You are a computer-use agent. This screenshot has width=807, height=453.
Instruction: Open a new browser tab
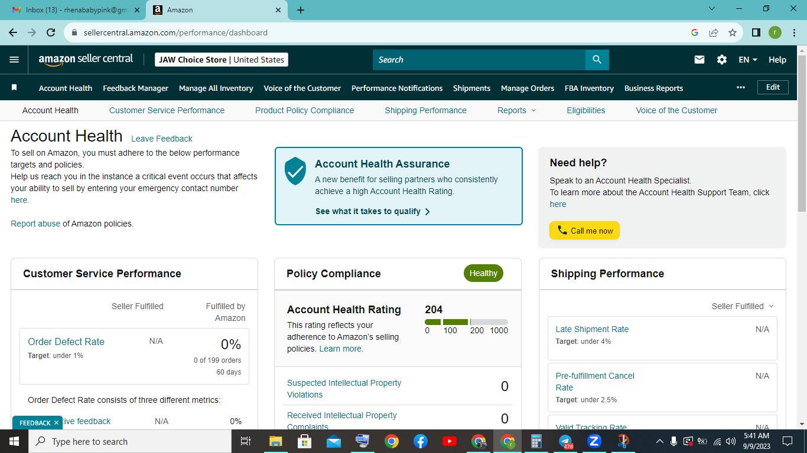[301, 10]
